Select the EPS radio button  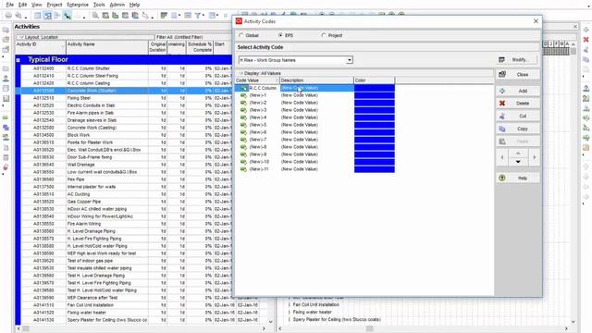280,35
